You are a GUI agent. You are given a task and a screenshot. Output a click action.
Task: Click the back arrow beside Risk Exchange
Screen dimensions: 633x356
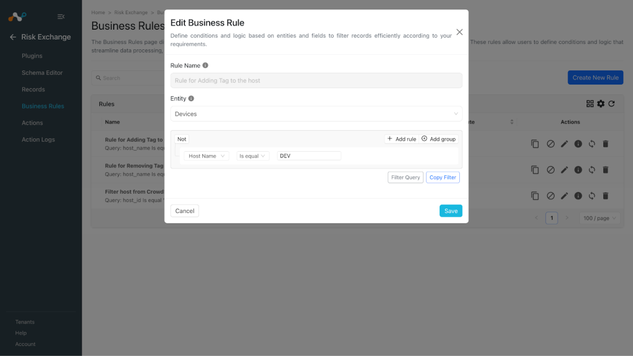13,37
